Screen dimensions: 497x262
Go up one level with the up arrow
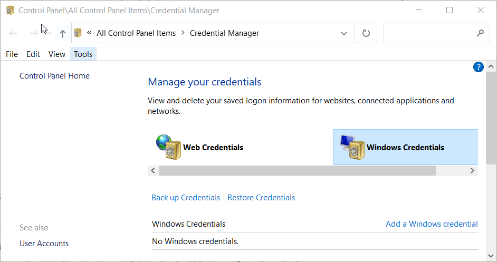[62, 33]
